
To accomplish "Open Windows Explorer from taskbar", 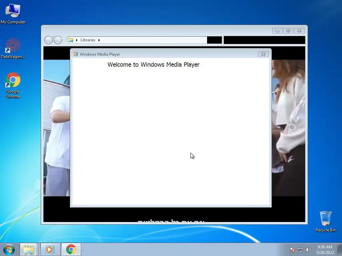I will 29,249.
